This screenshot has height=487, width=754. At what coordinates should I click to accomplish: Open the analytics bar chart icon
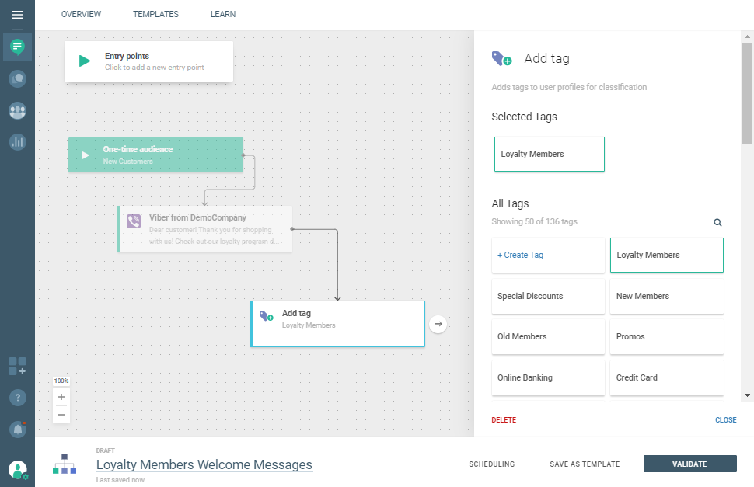[17, 142]
